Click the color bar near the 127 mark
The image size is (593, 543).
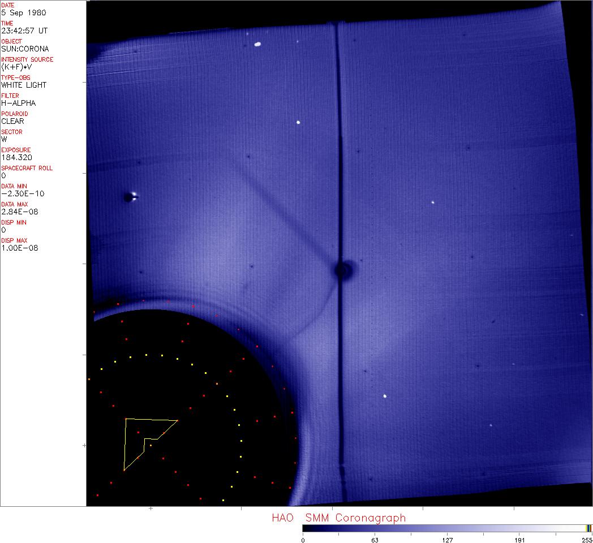point(447,528)
